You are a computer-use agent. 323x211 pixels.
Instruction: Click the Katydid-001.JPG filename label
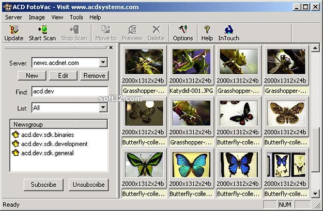(x=191, y=91)
